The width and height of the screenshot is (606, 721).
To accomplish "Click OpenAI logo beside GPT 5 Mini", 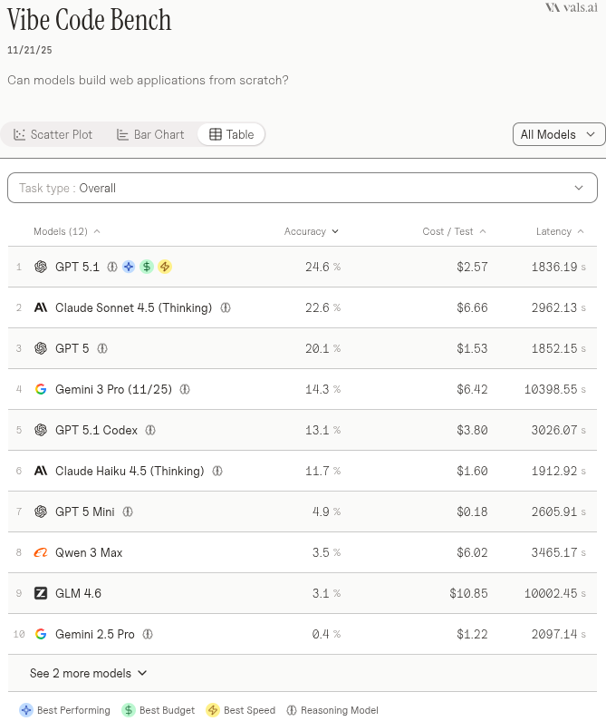I will pyautogui.click(x=41, y=512).
